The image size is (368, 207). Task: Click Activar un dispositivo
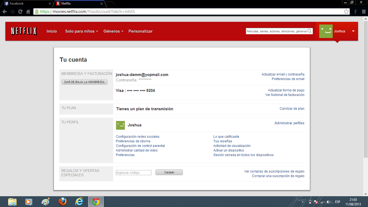point(229,150)
